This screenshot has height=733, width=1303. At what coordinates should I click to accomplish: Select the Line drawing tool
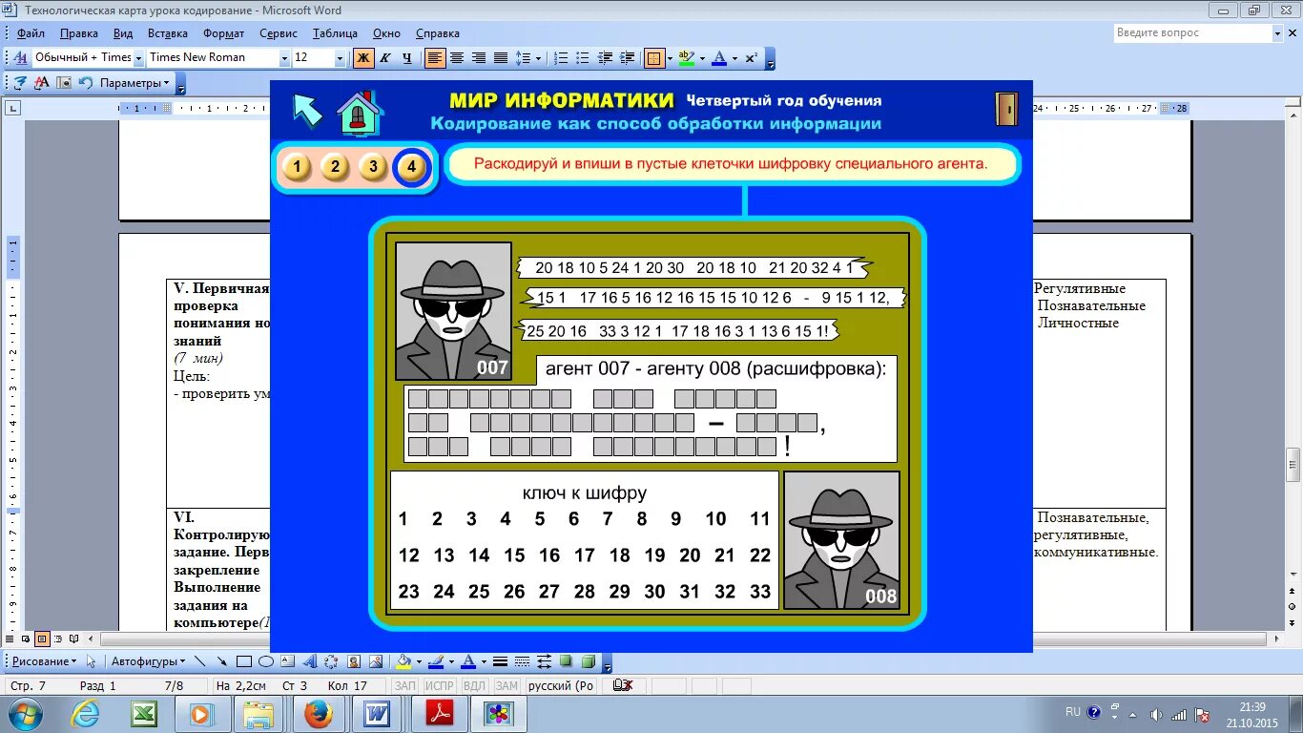click(200, 661)
